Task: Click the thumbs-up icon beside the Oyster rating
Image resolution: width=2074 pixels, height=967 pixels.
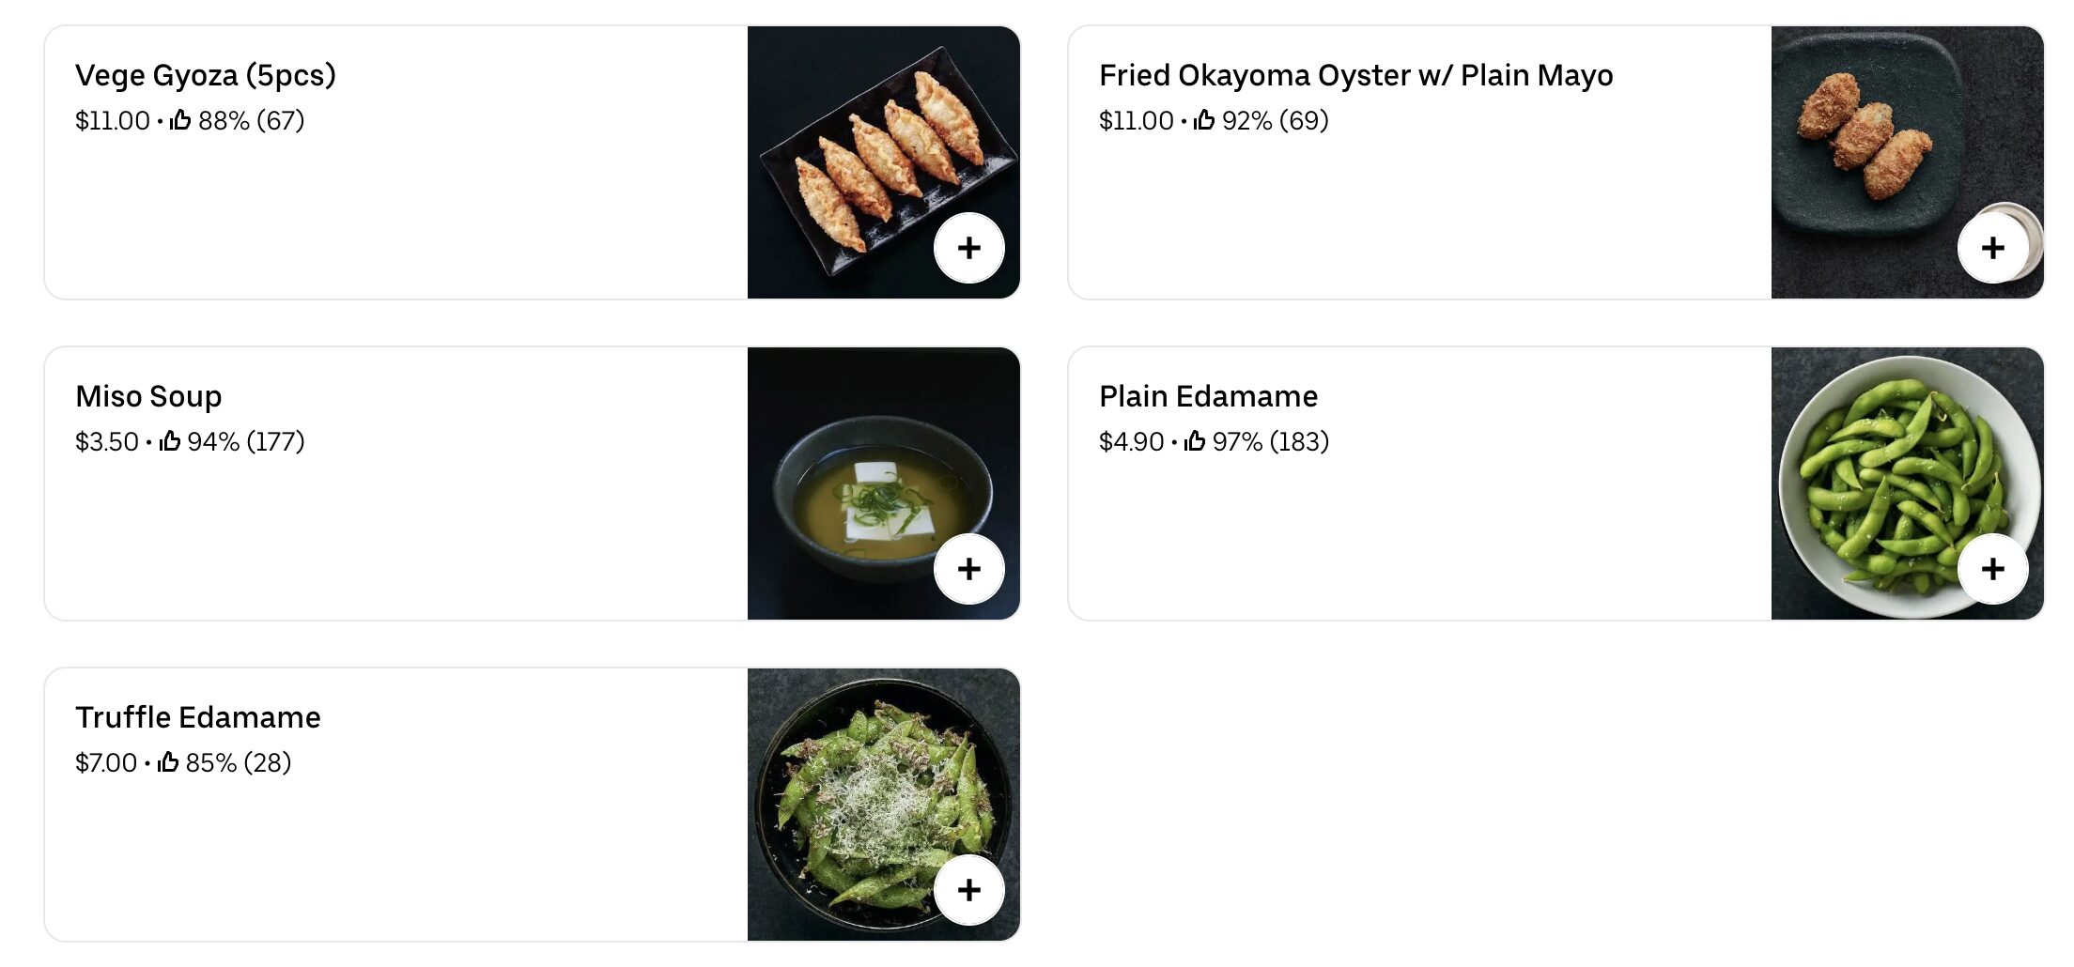Action: click(x=1202, y=120)
